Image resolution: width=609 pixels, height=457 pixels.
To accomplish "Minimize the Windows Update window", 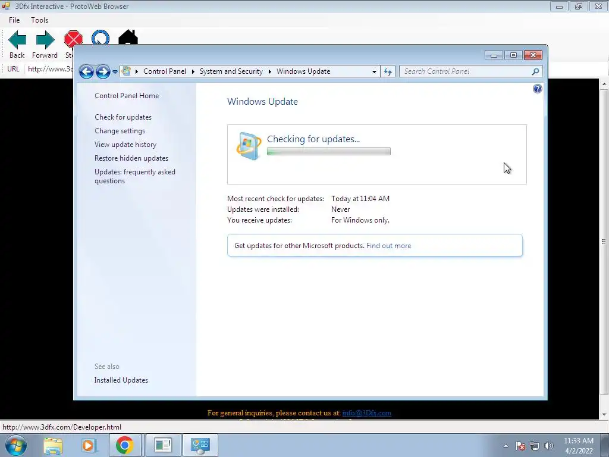I will coord(494,55).
